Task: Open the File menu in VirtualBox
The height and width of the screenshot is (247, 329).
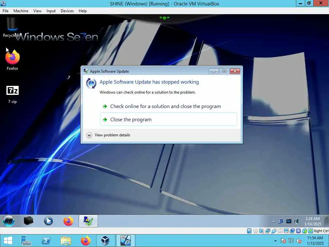Action: coord(5,11)
